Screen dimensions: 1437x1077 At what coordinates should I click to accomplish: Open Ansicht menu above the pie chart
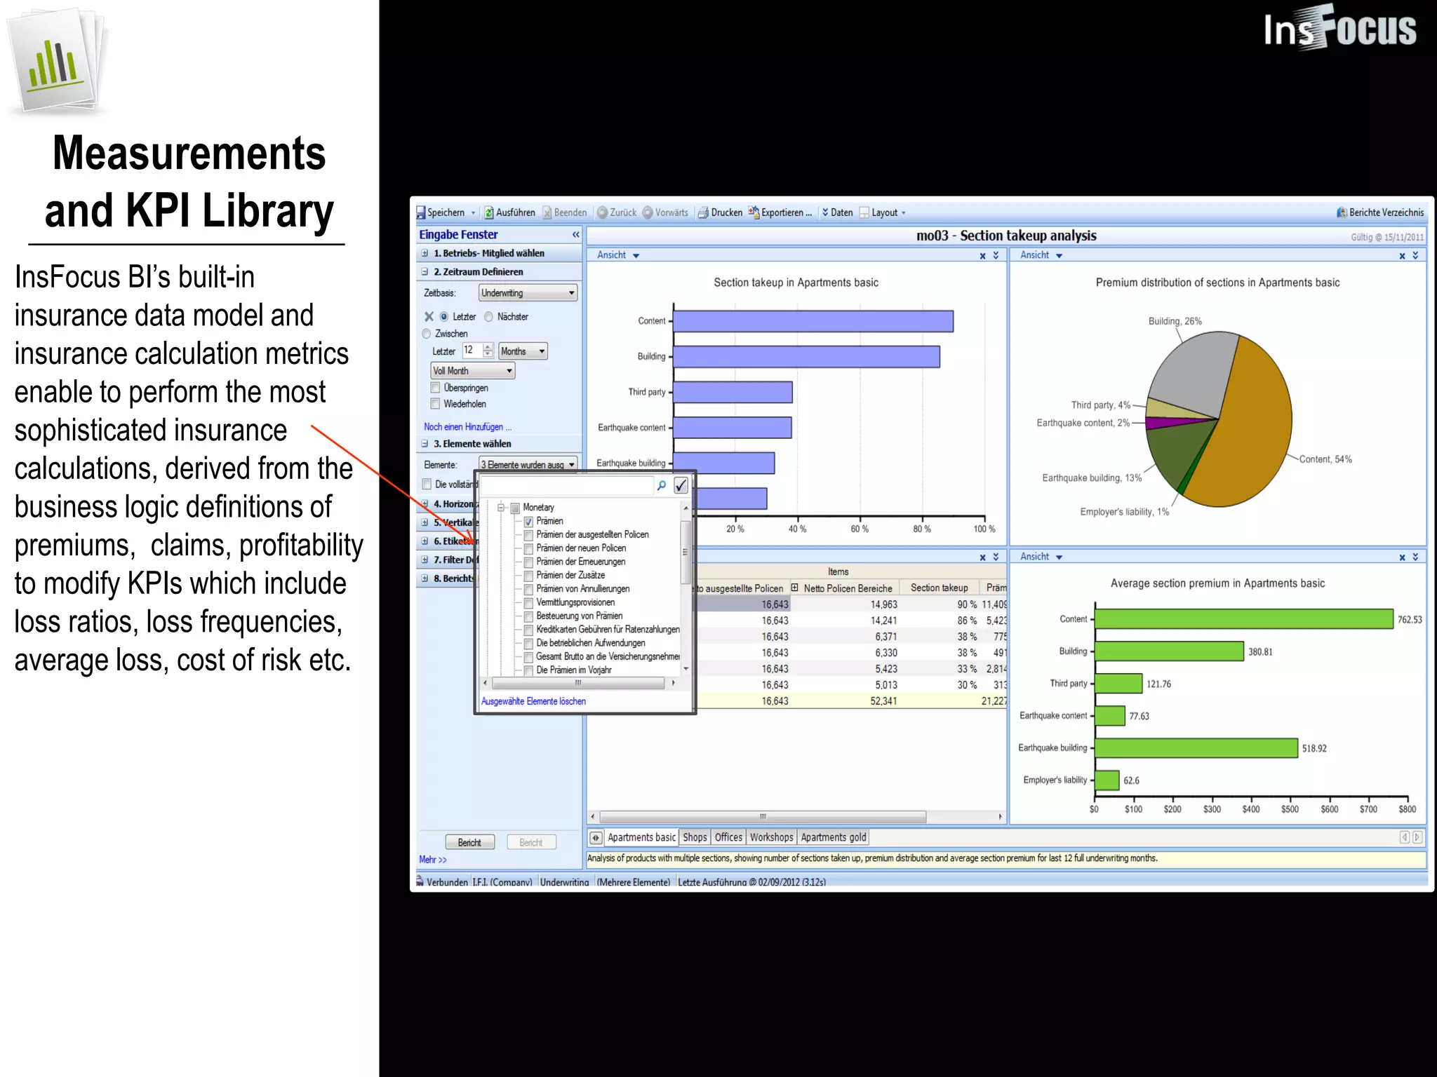pos(1041,255)
